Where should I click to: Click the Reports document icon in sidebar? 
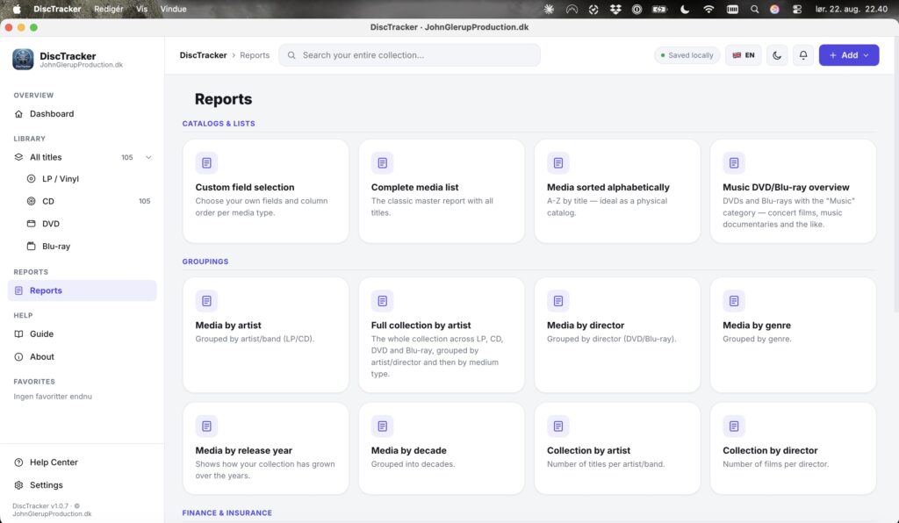19,290
